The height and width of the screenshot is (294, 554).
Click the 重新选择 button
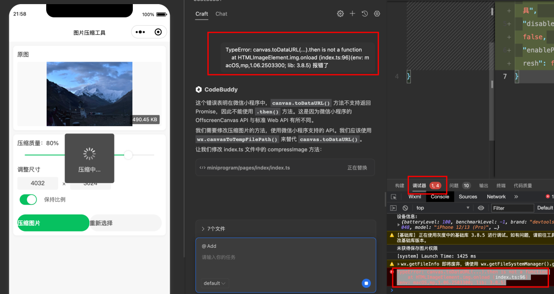click(x=126, y=223)
